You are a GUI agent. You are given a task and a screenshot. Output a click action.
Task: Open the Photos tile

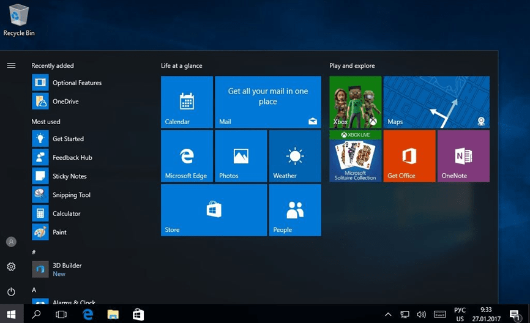coord(241,156)
